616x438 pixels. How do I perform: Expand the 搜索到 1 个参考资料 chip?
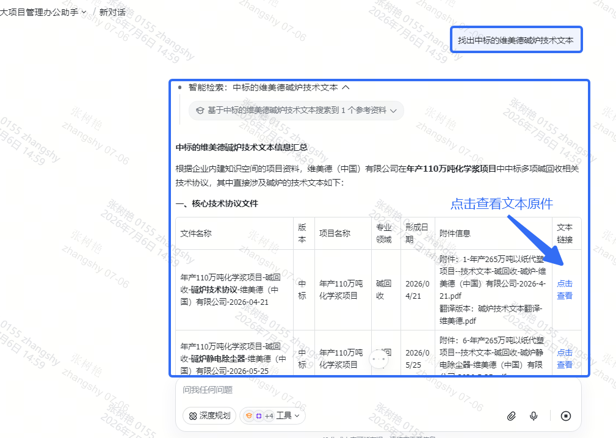click(x=296, y=111)
